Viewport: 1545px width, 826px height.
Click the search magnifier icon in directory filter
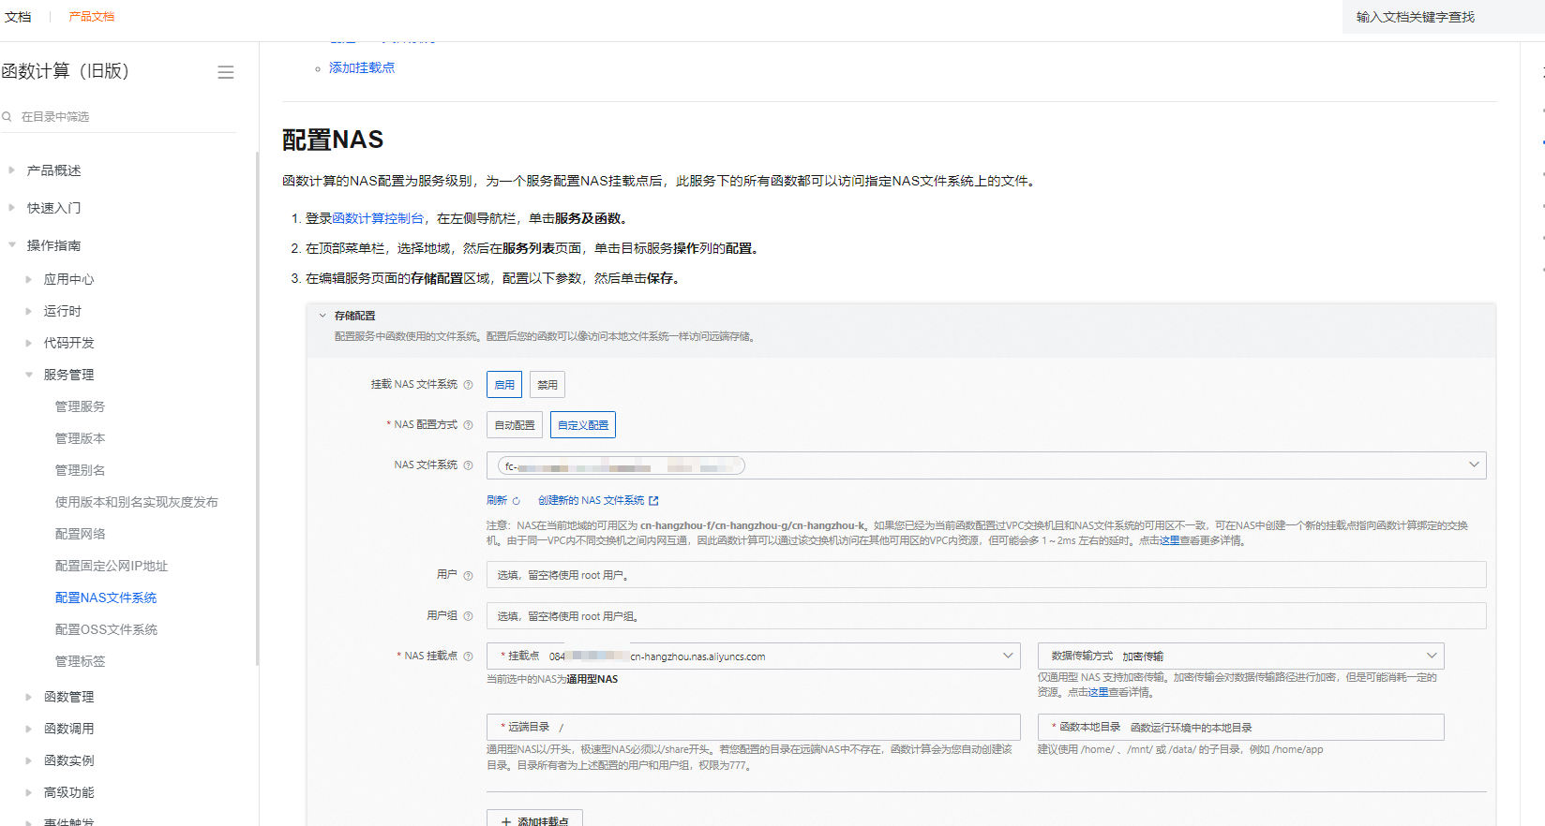point(7,116)
